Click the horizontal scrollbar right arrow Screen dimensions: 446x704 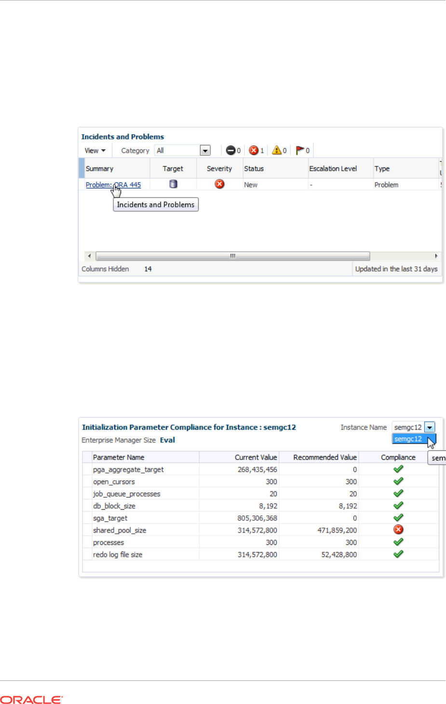point(436,256)
